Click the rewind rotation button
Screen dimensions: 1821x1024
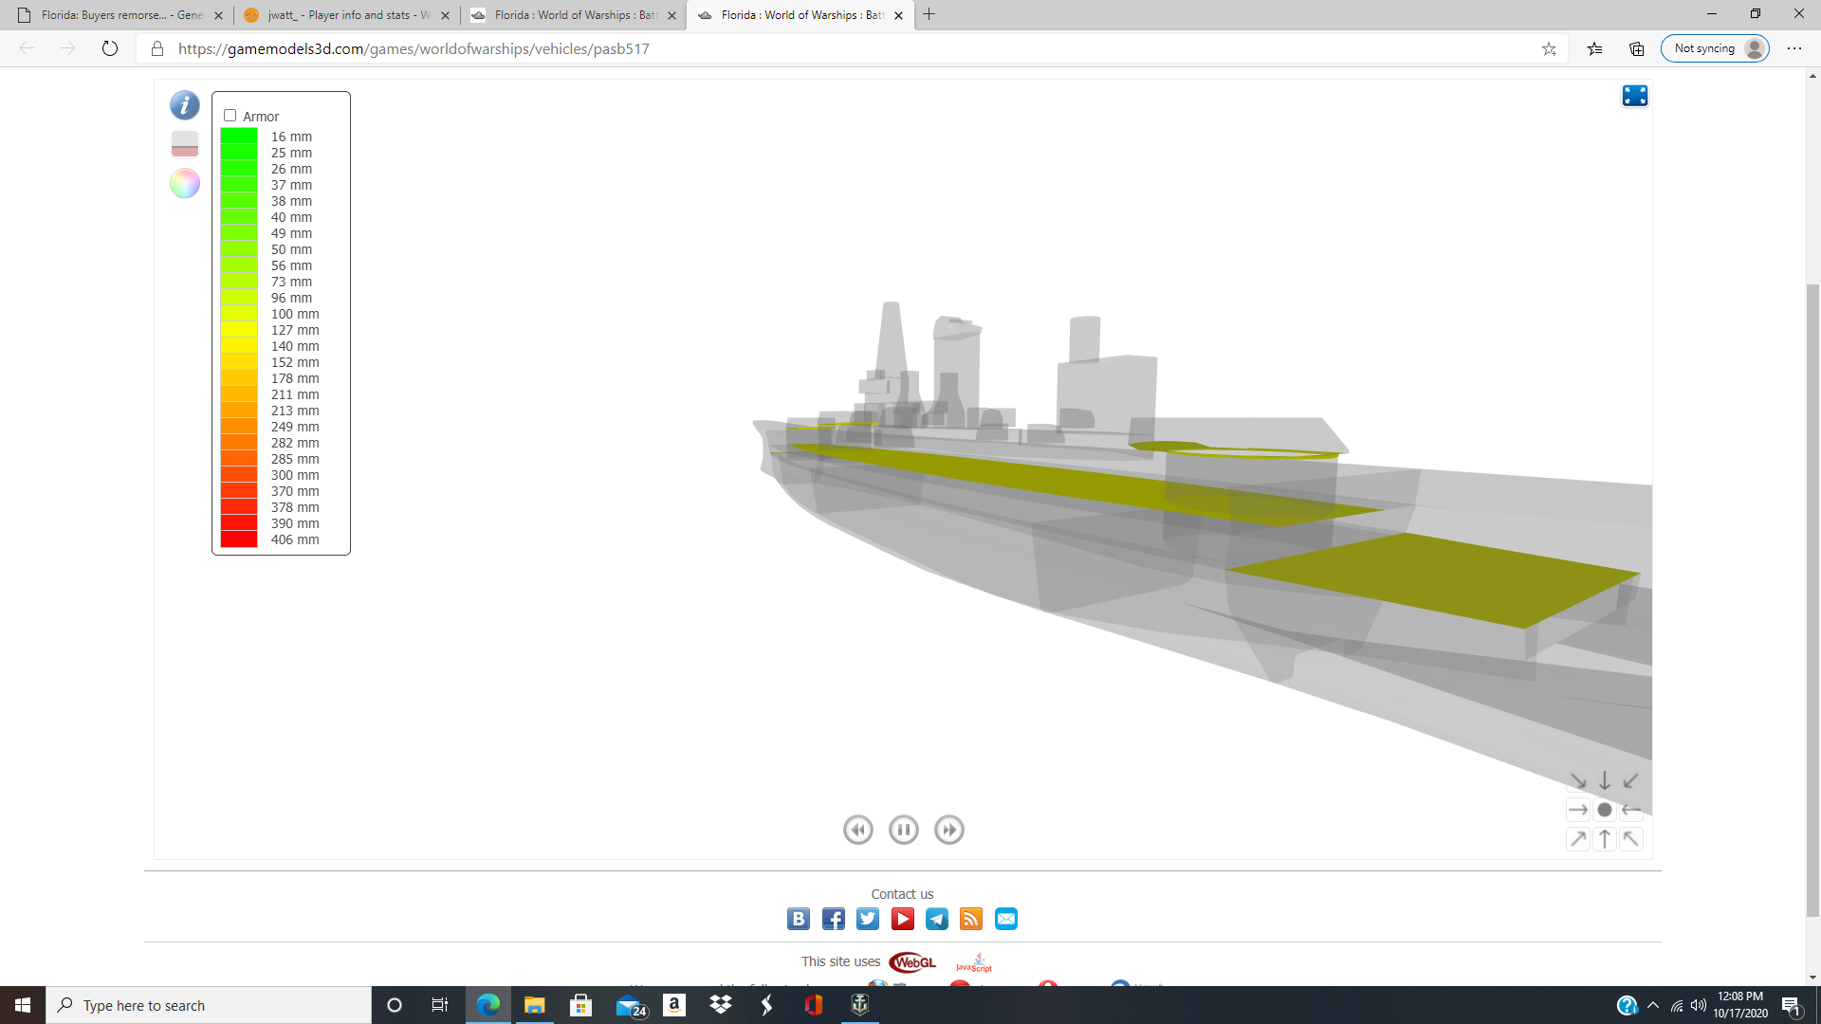pos(857,830)
